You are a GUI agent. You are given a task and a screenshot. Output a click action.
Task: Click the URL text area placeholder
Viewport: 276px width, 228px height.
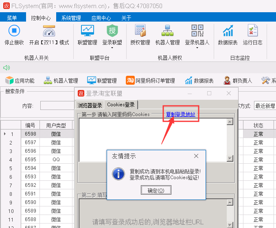(x=148, y=222)
